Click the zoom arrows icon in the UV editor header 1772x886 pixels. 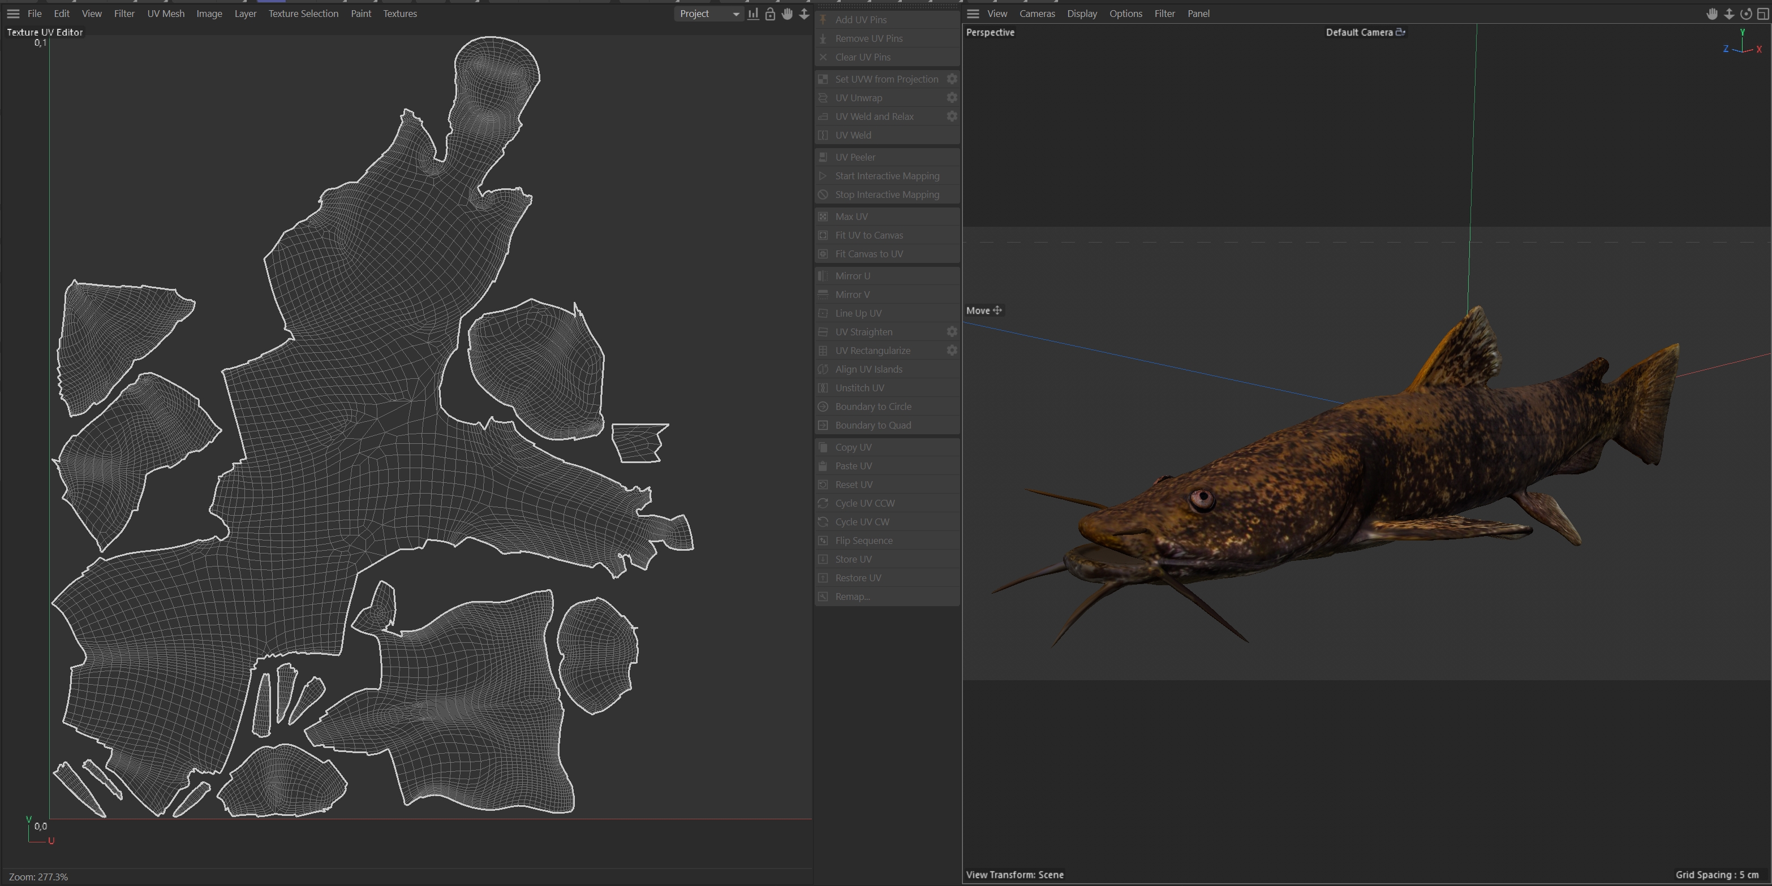click(x=803, y=14)
